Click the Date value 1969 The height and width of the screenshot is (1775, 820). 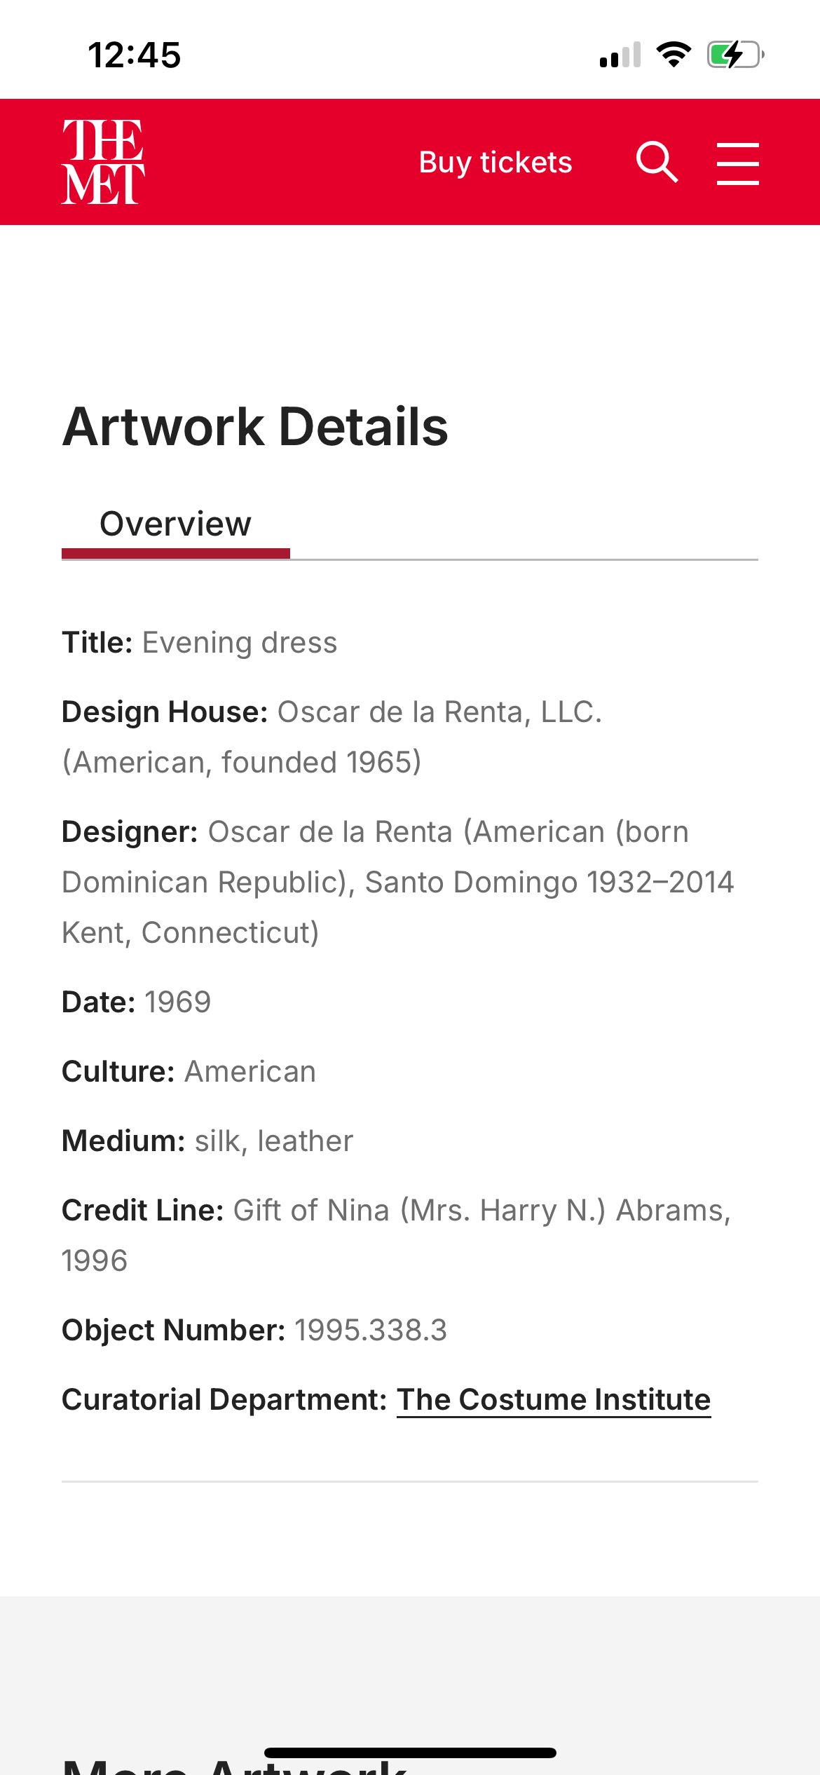tap(178, 1002)
